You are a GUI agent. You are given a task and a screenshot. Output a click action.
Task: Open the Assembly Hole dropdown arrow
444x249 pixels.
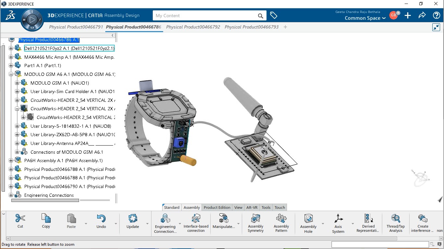323,224
